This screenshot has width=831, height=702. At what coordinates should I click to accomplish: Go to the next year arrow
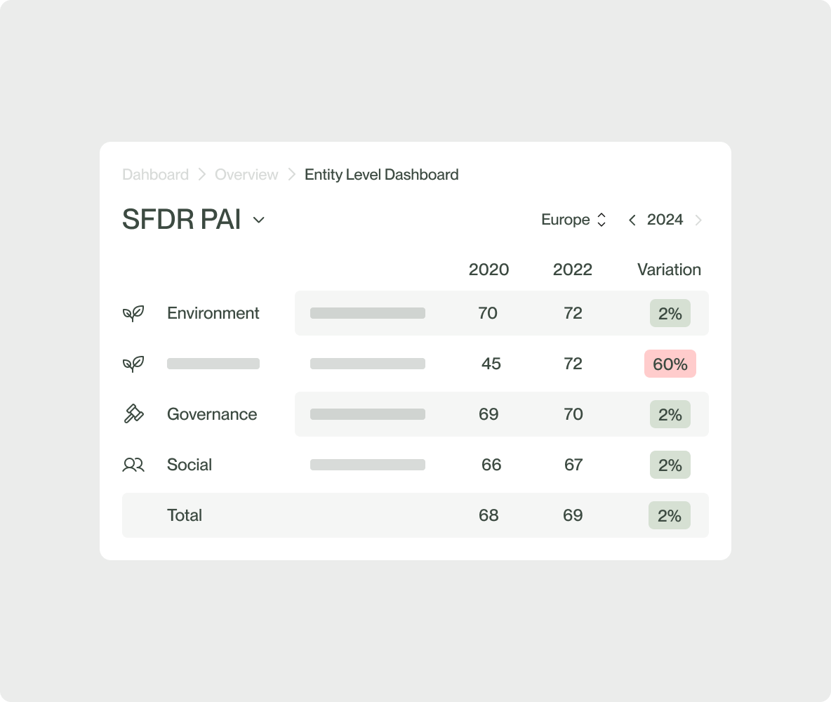click(698, 220)
